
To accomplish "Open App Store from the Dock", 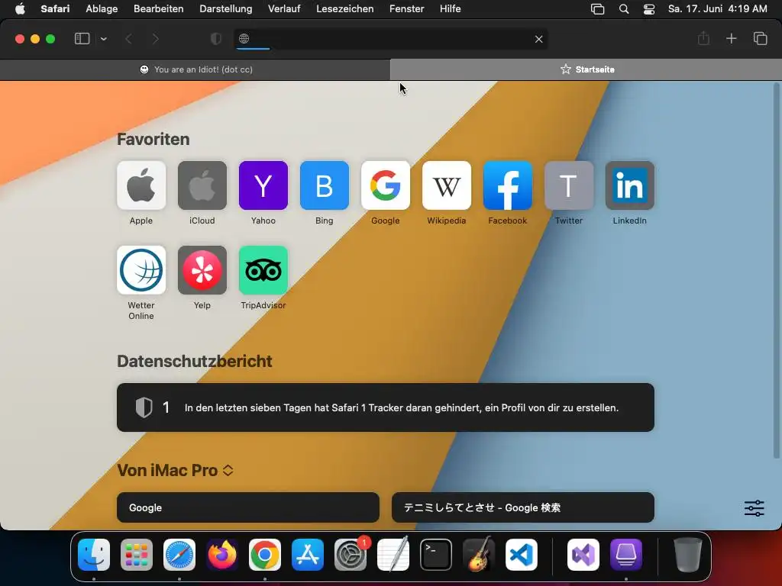I will coord(308,555).
